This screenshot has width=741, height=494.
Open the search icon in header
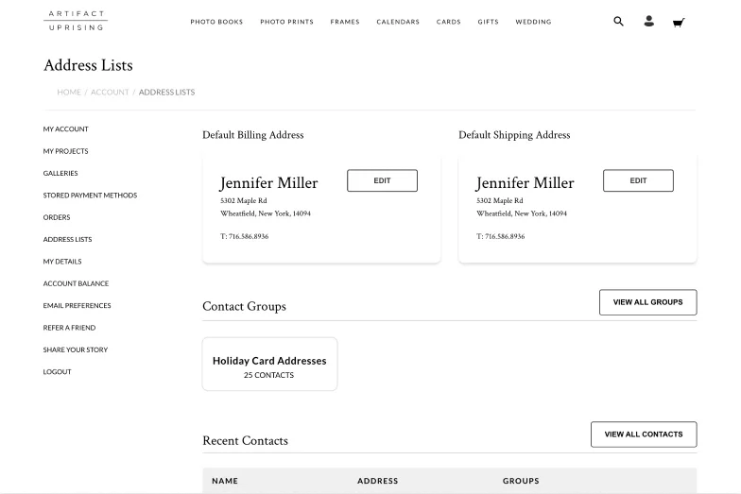[618, 21]
